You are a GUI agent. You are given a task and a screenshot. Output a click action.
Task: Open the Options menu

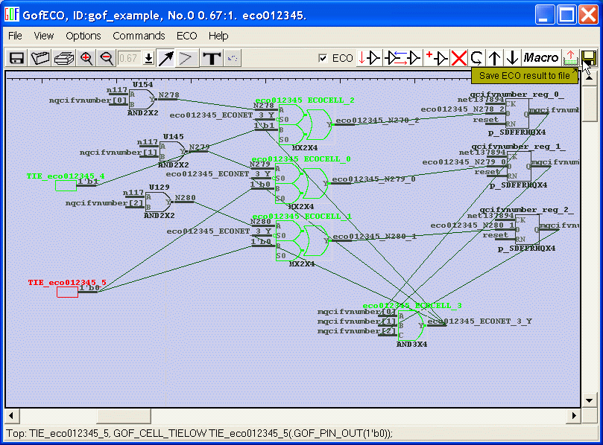[x=83, y=36]
